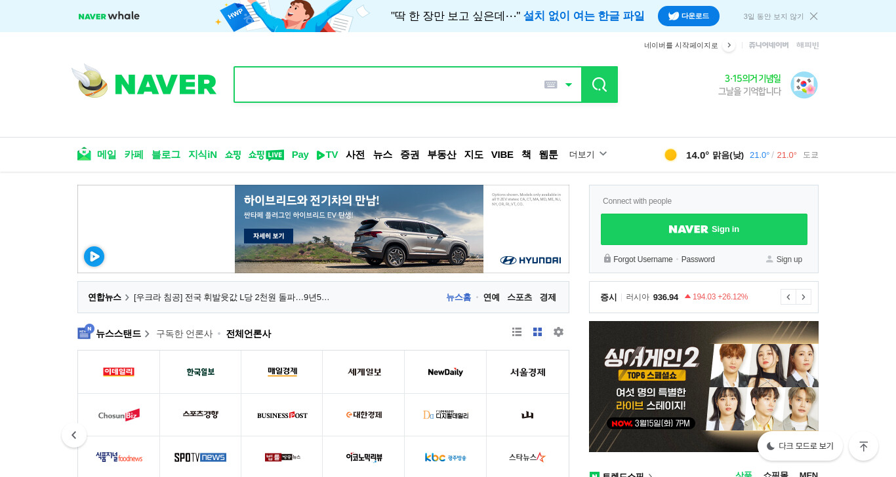
Task: Select 구독한 언론사 tab
Action: click(184, 334)
